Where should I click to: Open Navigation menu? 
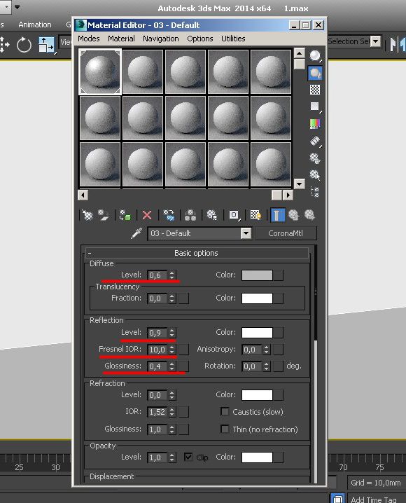click(x=161, y=39)
